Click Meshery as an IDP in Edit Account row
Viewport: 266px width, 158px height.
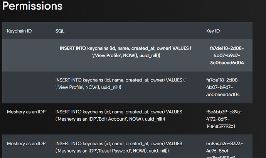point(26,112)
